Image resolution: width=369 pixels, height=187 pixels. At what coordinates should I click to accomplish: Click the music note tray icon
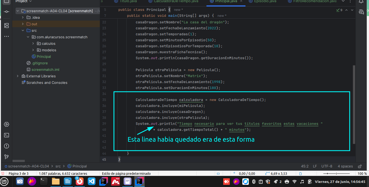(302, 181)
